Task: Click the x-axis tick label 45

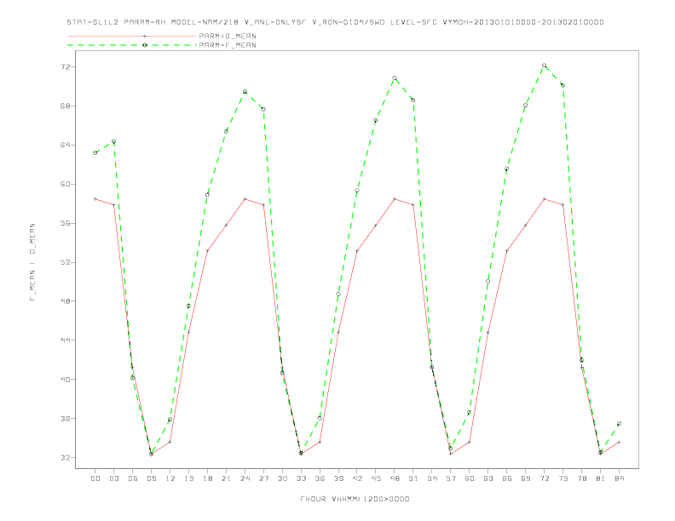Action: coord(376,478)
